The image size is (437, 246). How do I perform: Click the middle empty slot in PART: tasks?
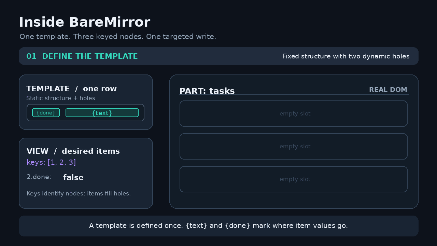(x=294, y=147)
